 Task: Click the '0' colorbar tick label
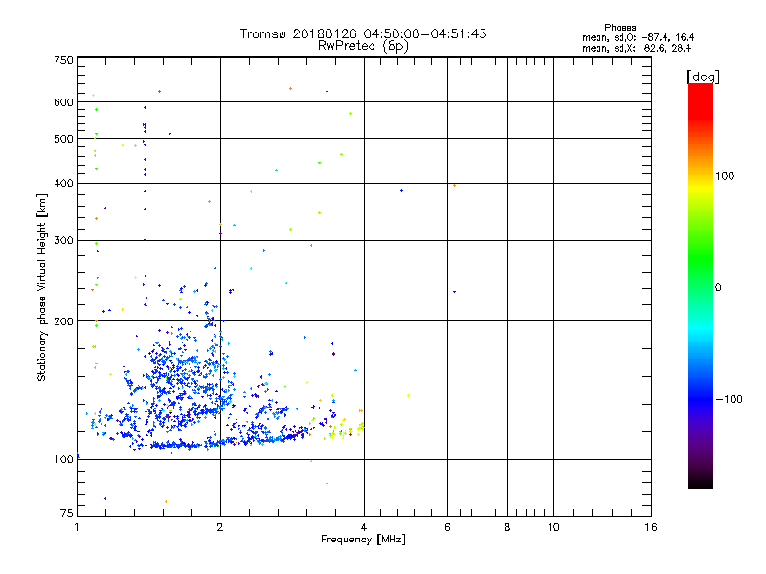click(x=717, y=287)
